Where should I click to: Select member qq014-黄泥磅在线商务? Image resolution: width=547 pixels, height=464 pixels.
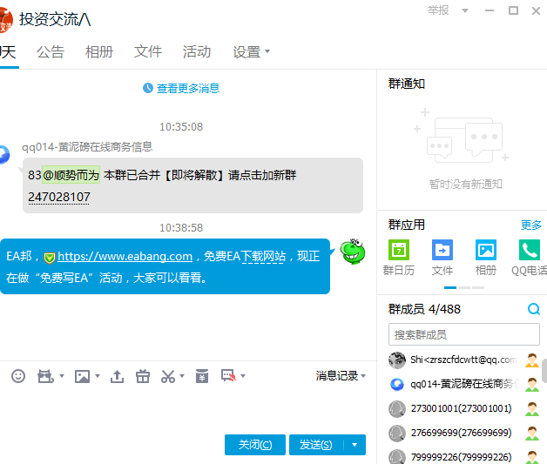point(464,384)
